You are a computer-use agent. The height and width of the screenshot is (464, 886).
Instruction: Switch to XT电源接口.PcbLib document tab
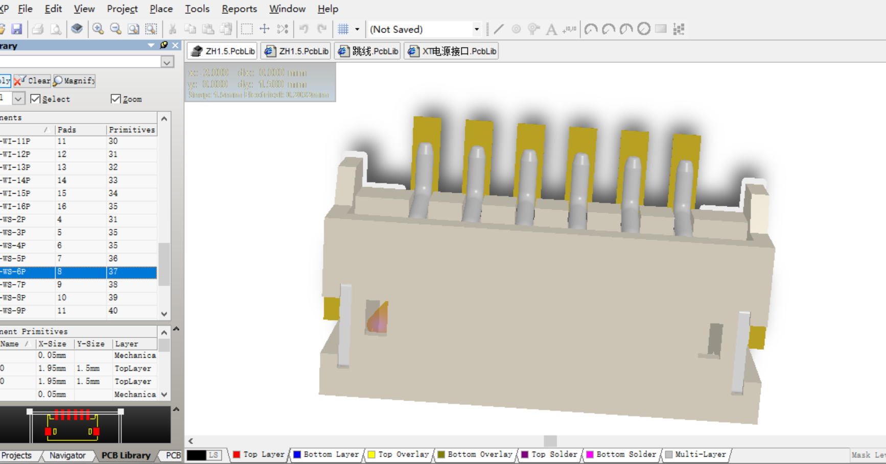click(451, 51)
